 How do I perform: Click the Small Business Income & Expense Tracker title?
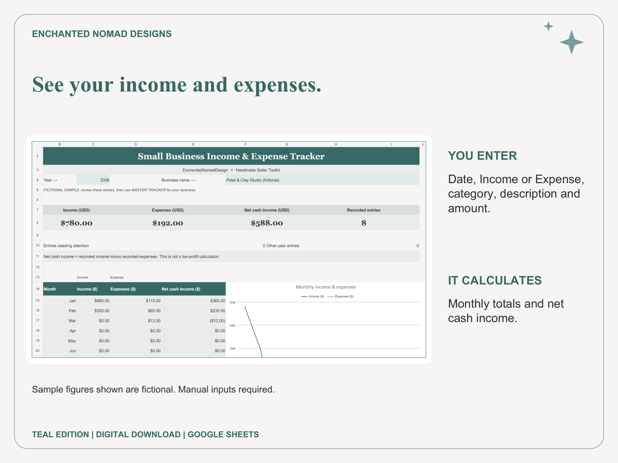231,156
